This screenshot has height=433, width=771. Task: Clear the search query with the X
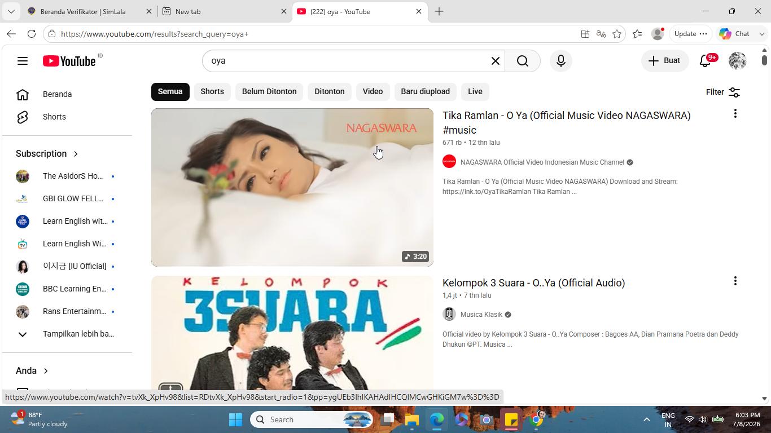coord(495,61)
